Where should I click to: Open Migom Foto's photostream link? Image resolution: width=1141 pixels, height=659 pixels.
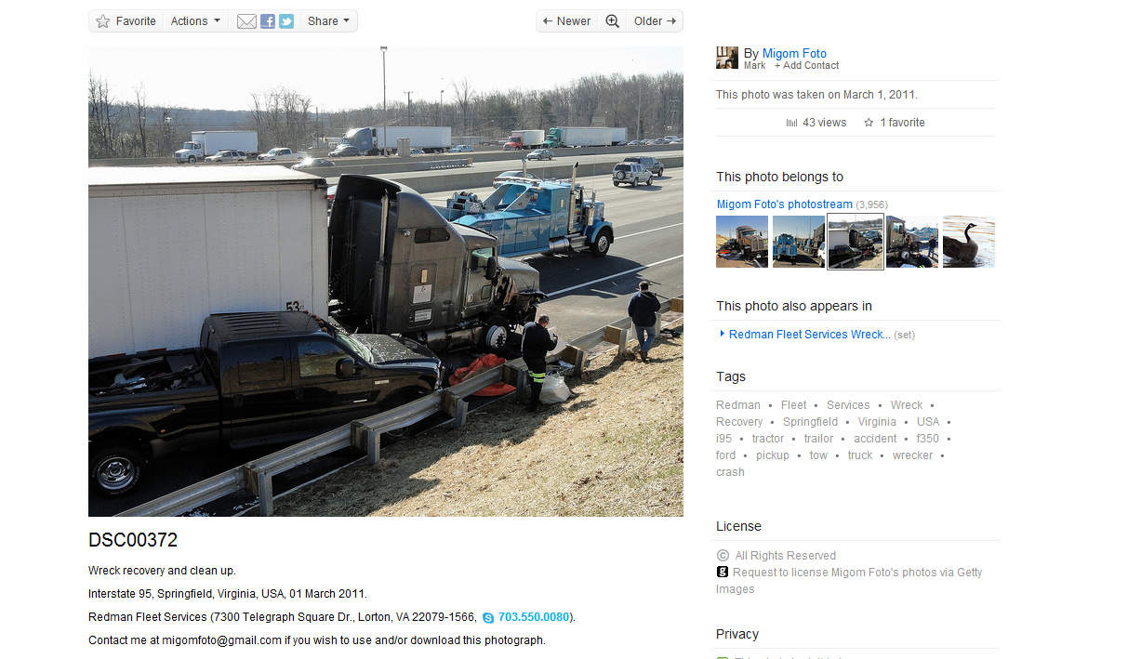pyautogui.click(x=784, y=204)
